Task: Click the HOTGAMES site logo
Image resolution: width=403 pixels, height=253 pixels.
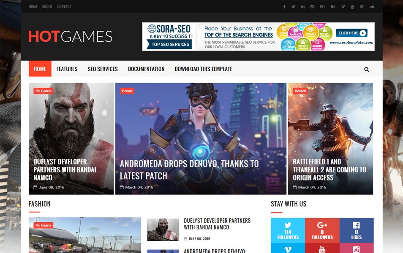Action: [x=70, y=37]
